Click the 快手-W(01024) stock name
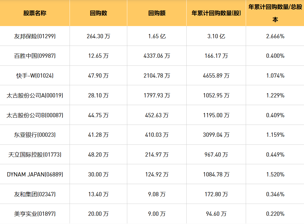 [35, 76]
